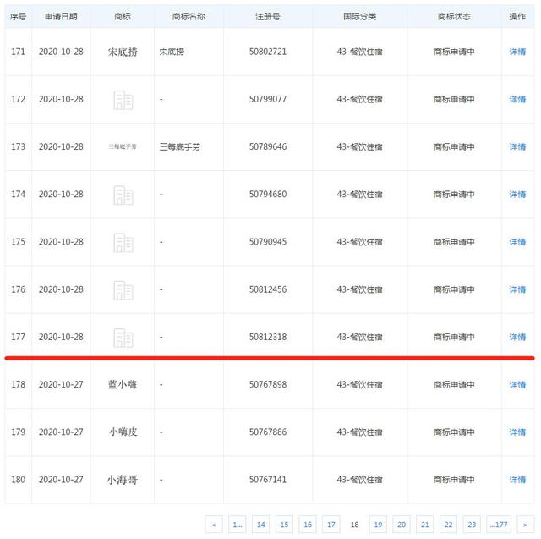
Task: Click 商标申请中 status in row 180
Action: click(x=454, y=480)
